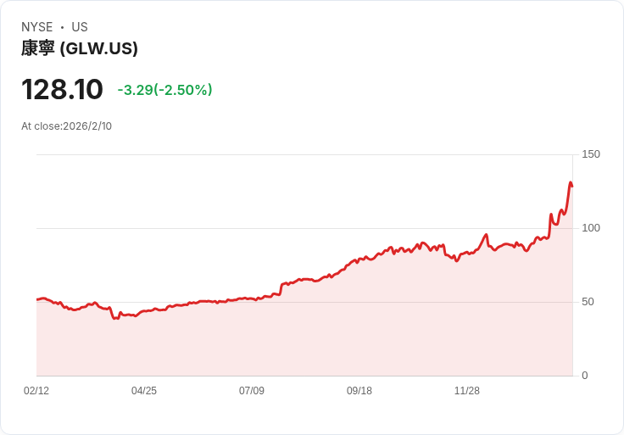Click the 02/12 date on x-axis
The width and height of the screenshot is (624, 435).
36,391
